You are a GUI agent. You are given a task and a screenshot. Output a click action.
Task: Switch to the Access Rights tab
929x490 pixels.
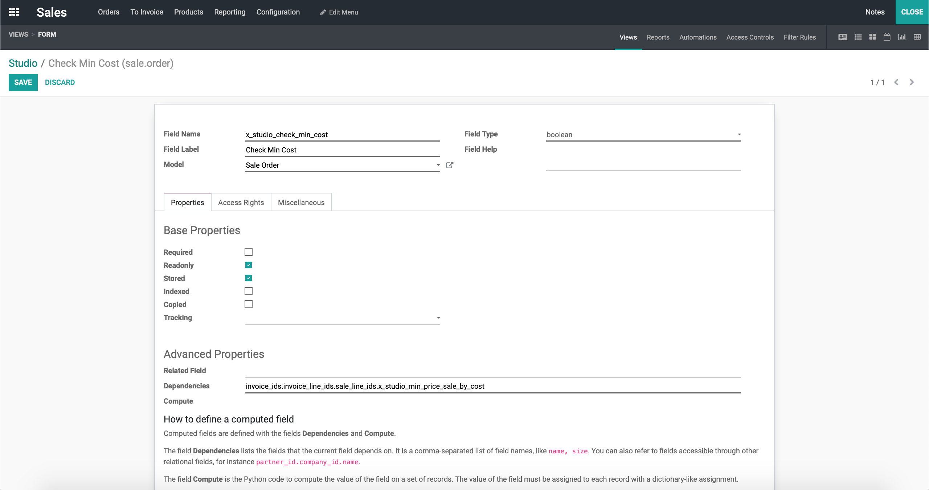(x=241, y=203)
